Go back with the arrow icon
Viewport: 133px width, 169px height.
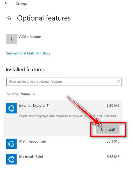point(6,3)
